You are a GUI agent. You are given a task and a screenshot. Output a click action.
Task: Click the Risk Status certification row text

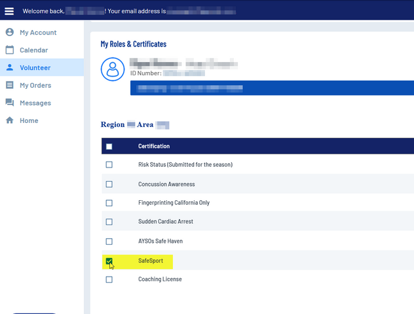coord(185,165)
